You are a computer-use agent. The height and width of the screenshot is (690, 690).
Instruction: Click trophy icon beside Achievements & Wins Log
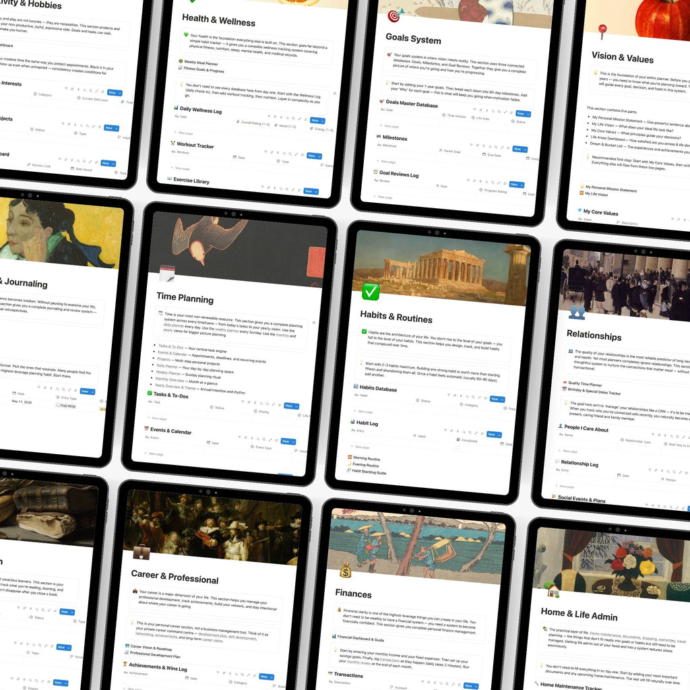point(125,664)
